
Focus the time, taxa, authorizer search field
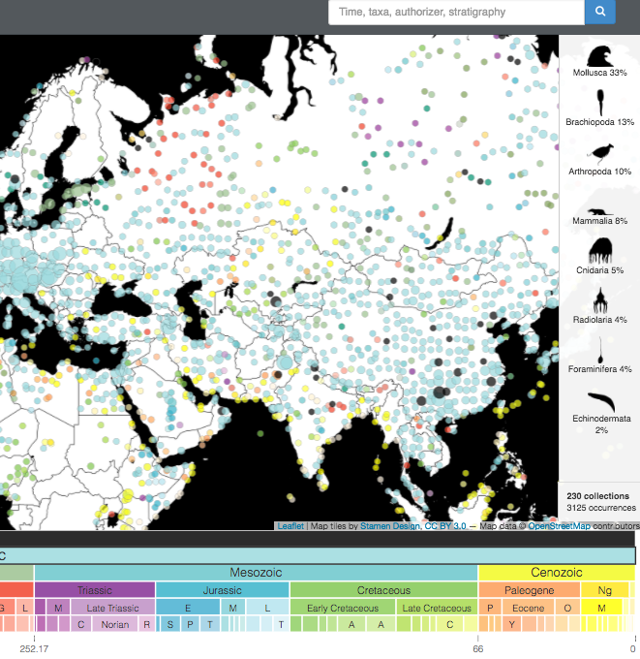pyautogui.click(x=456, y=13)
